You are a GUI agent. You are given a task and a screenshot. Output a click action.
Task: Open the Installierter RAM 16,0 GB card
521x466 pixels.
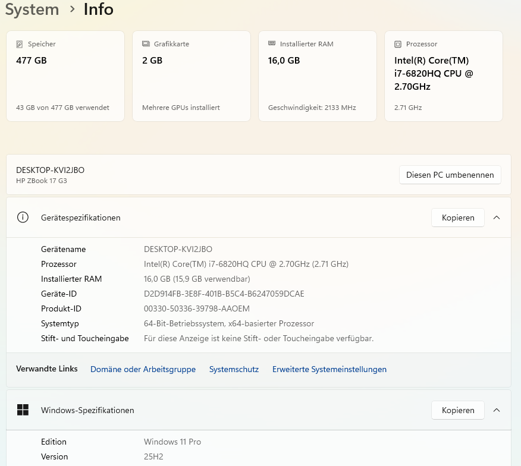(x=318, y=76)
